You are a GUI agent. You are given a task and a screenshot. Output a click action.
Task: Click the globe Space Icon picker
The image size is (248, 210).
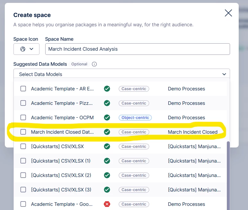click(26, 49)
